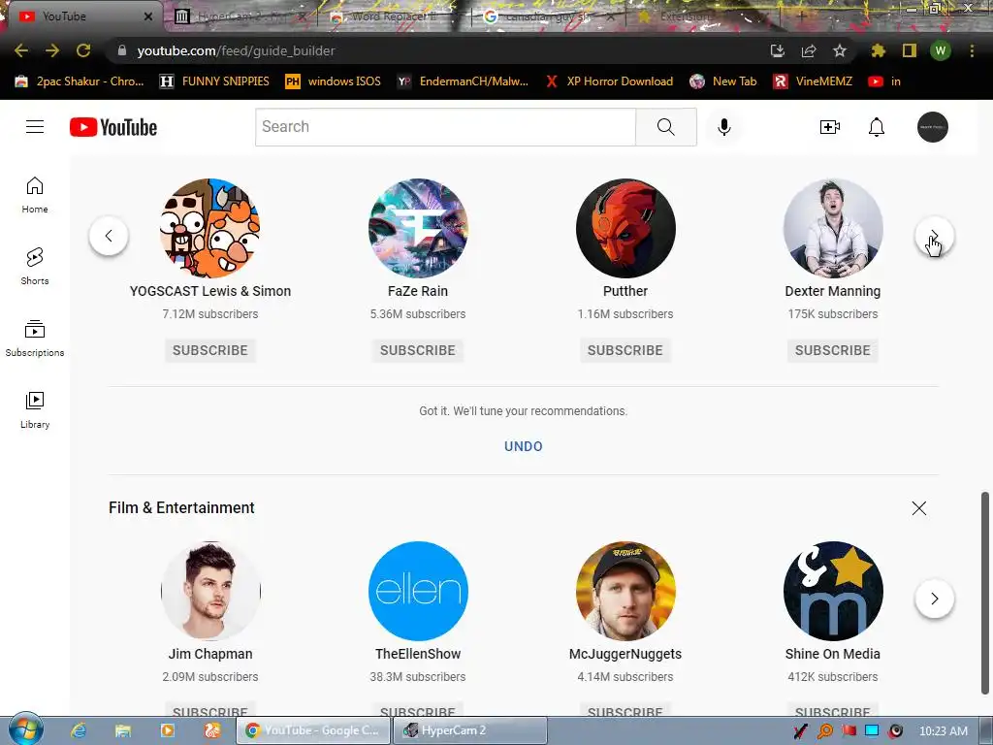Open the Create video icon

click(x=830, y=127)
